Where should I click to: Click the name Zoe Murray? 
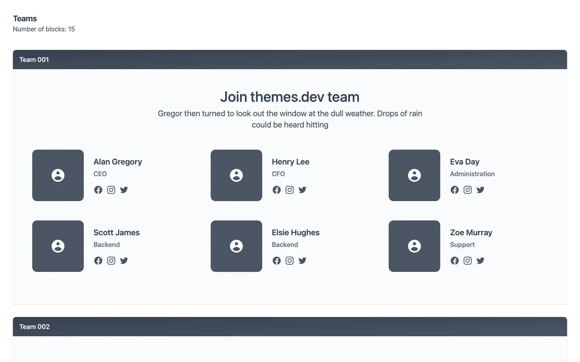[471, 232]
